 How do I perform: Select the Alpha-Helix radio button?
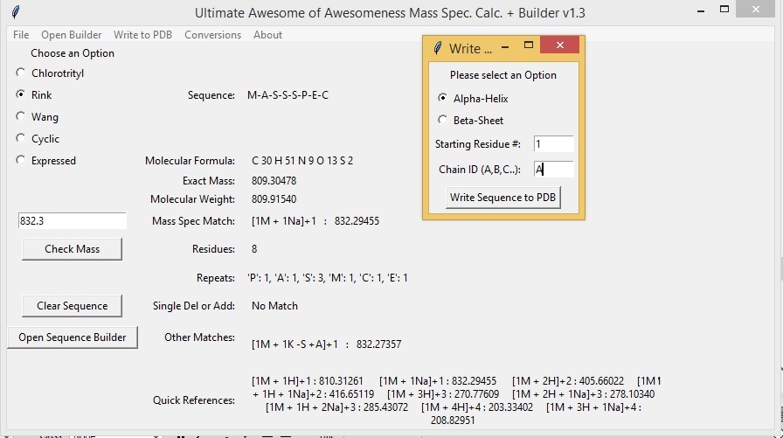[x=442, y=99]
